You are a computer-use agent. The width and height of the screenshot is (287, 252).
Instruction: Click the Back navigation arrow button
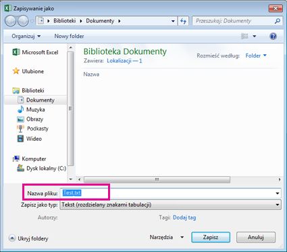(x=10, y=21)
